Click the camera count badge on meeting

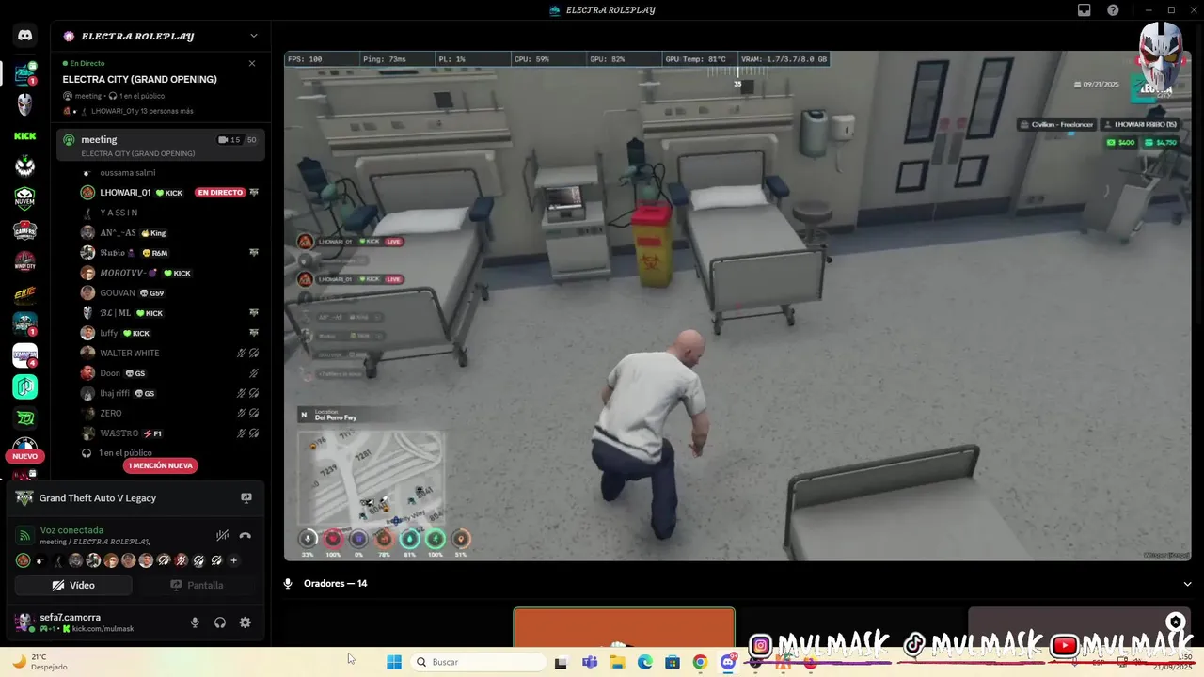tap(229, 139)
